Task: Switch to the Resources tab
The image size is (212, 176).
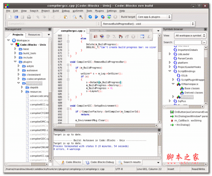Action: click(34, 35)
